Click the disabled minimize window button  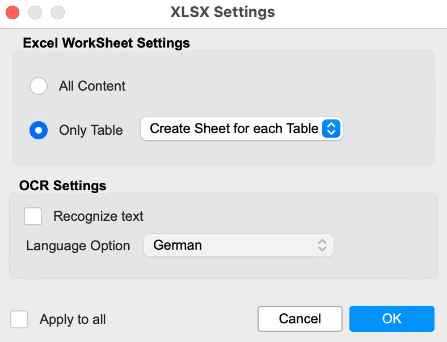(35, 12)
